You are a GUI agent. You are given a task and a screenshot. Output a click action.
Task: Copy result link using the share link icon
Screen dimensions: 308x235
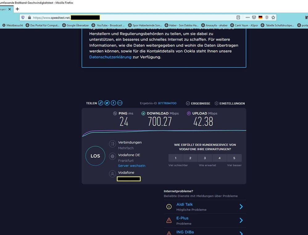[x=101, y=103]
